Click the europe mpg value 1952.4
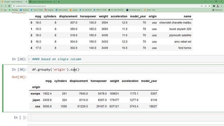Image resolution: width=224 pixels, height=126 pixels. [x=47, y=93]
